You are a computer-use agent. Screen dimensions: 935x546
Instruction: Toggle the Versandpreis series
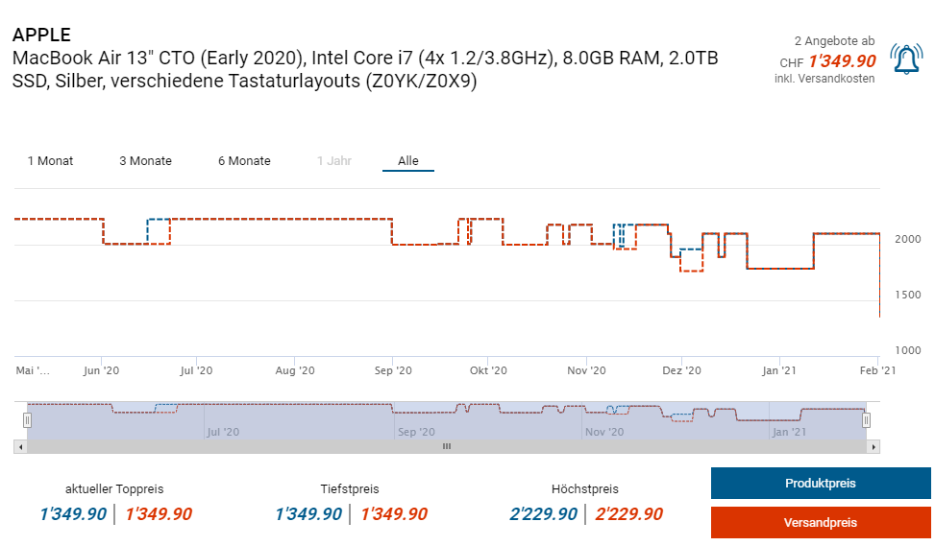tap(820, 523)
